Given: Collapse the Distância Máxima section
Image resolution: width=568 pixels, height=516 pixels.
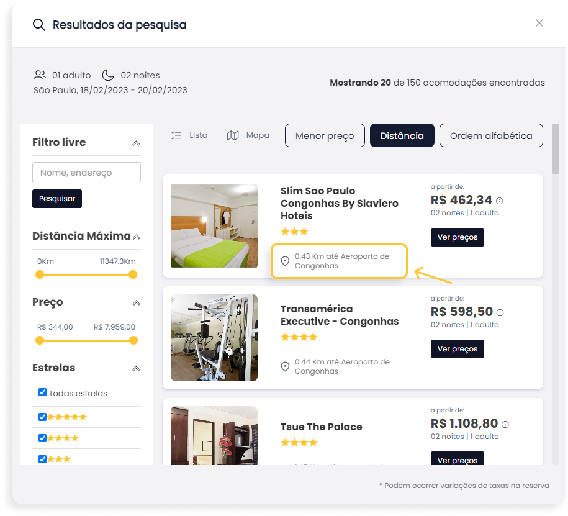Looking at the screenshot, I should (x=136, y=237).
